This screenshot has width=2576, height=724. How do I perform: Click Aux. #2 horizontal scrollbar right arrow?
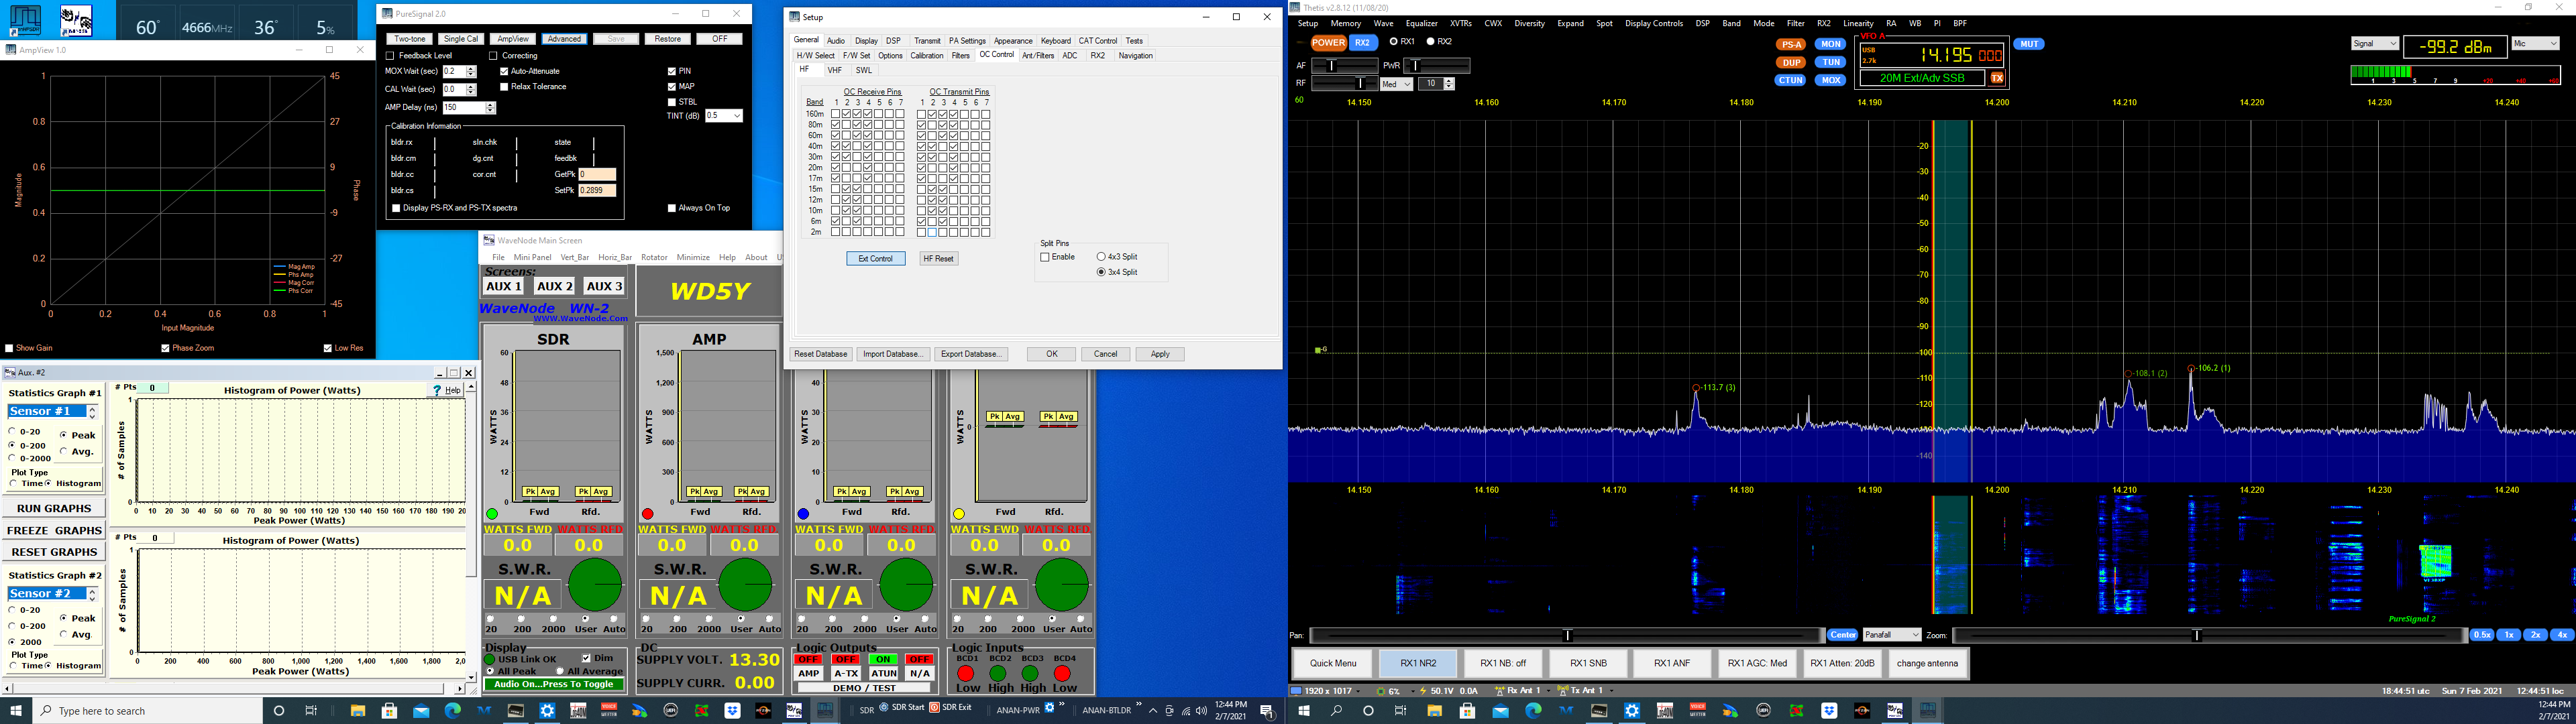pyautogui.click(x=460, y=688)
